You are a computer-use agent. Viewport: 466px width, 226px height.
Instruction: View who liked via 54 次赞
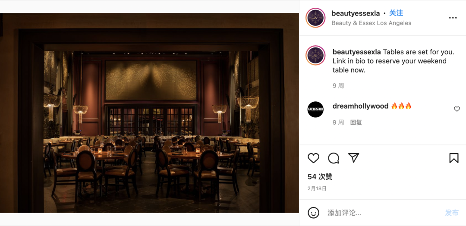[x=320, y=177]
